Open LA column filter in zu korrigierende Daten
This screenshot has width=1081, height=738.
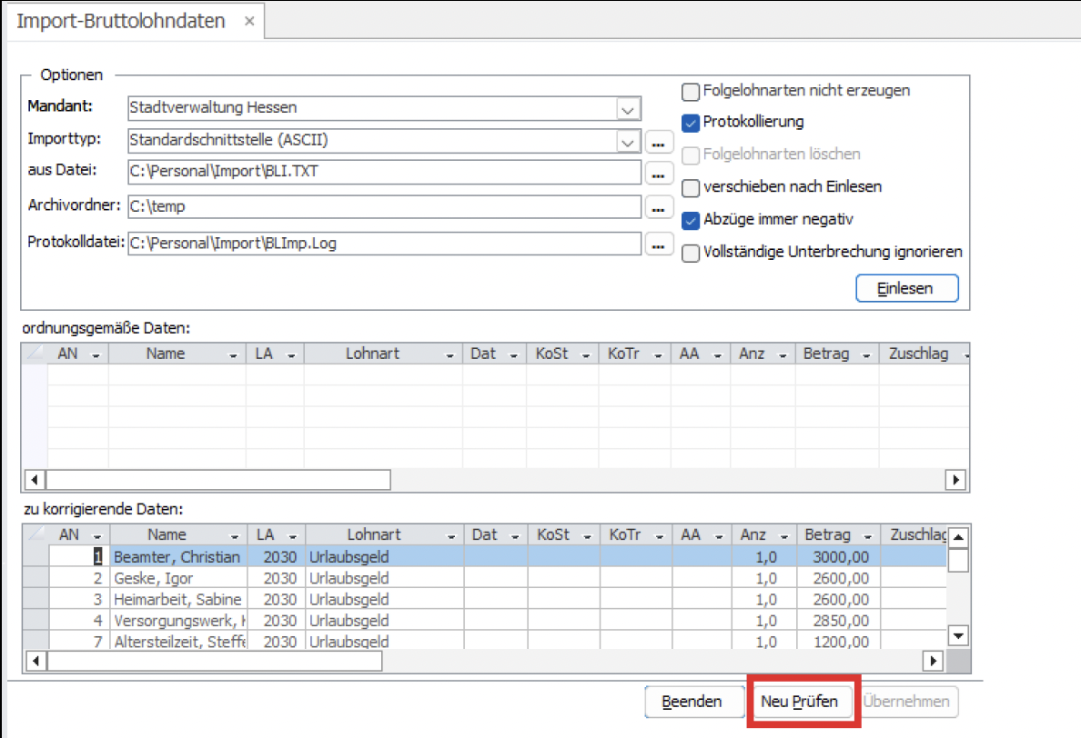click(293, 536)
